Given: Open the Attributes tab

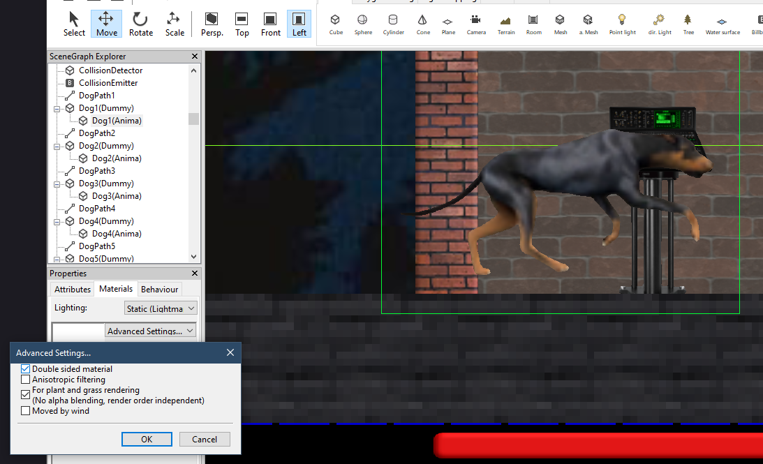Looking at the screenshot, I should coord(73,289).
